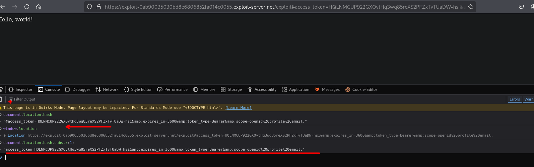The image size is (534, 167).
Task: Click the site lock padlock icon
Action: [x=99, y=7]
